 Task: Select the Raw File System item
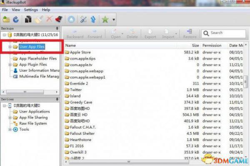(x=33, y=124)
